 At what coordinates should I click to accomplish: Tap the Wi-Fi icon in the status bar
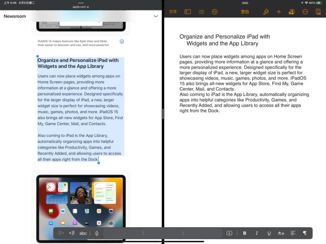[x=306, y=3]
